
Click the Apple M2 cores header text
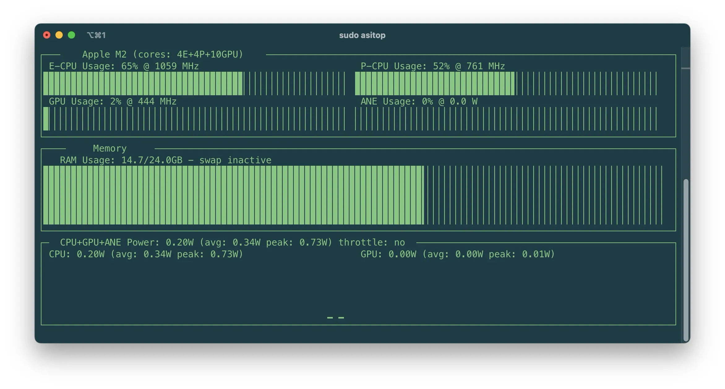click(163, 54)
